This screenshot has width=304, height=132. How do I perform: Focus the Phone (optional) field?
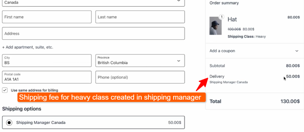(140, 77)
